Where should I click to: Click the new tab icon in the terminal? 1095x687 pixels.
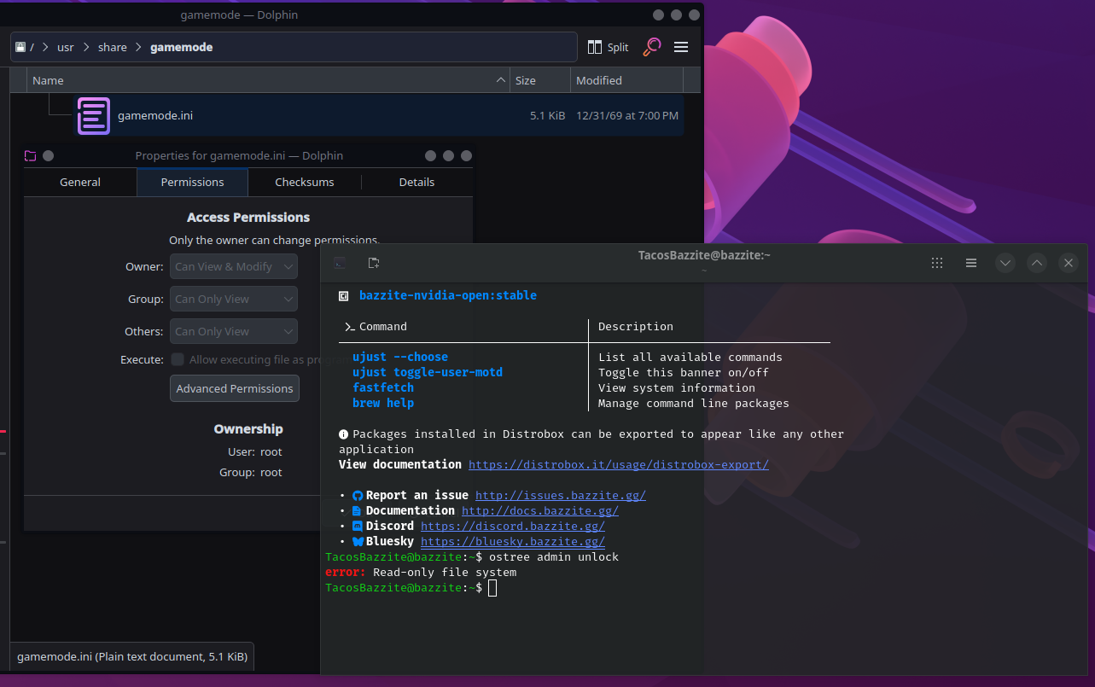click(374, 263)
